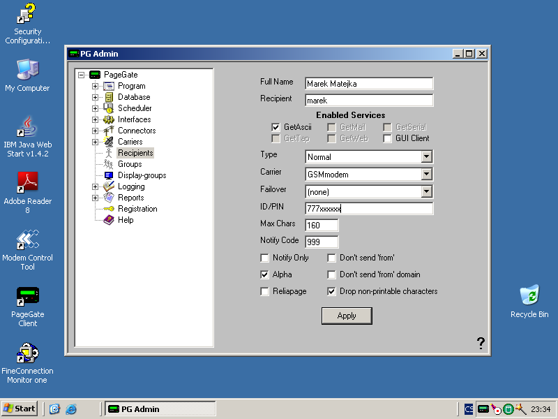Select Help in the tree
This screenshot has height=419, width=558.
click(x=126, y=220)
